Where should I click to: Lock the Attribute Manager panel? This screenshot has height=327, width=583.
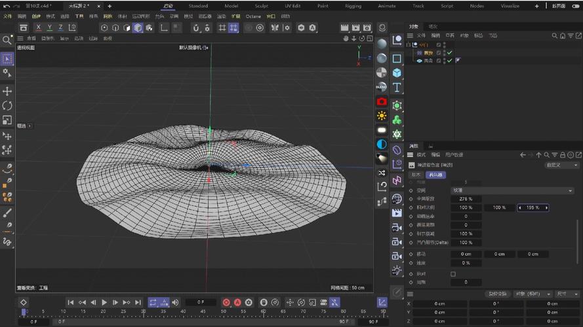(563, 155)
